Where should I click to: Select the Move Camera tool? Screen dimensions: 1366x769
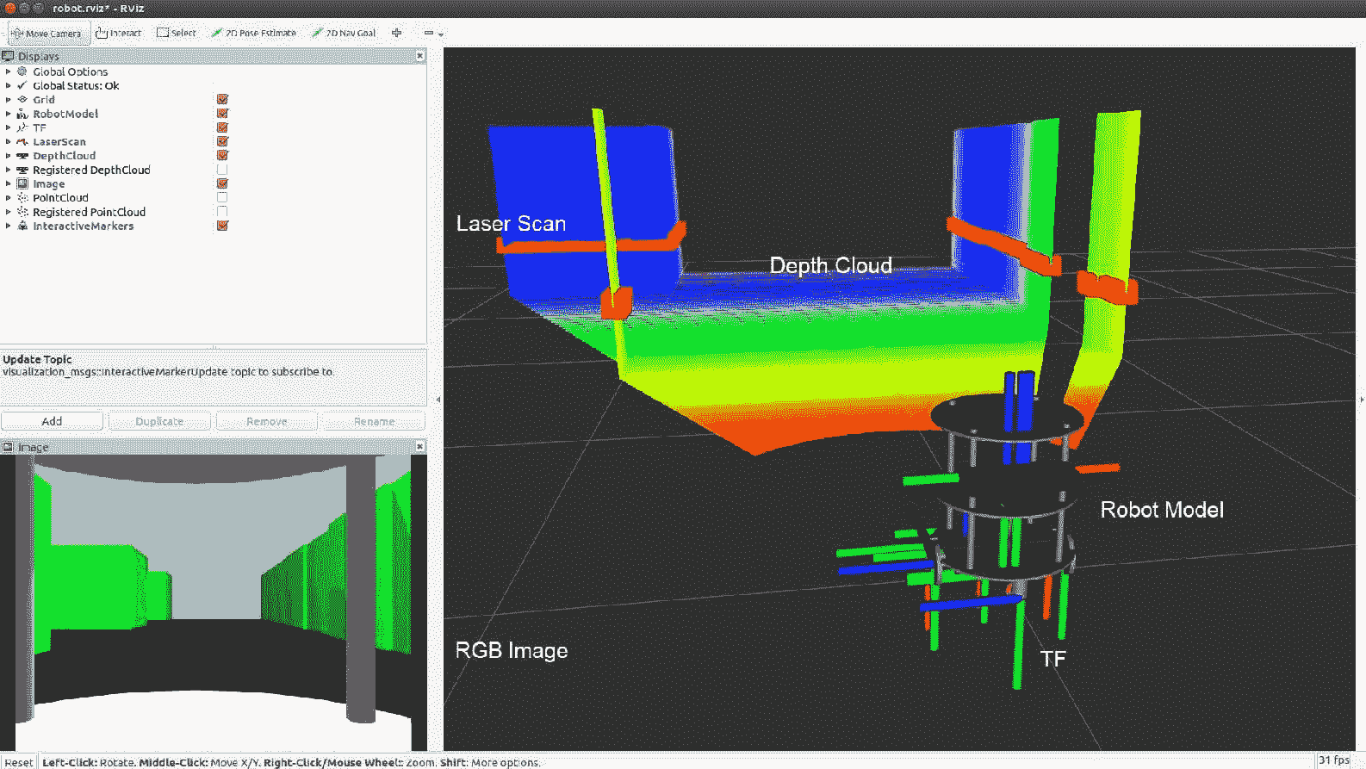47,34
